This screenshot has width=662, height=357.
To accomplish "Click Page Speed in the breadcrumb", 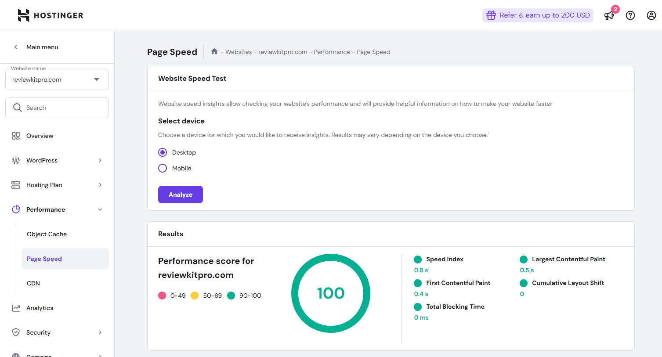I will [373, 52].
